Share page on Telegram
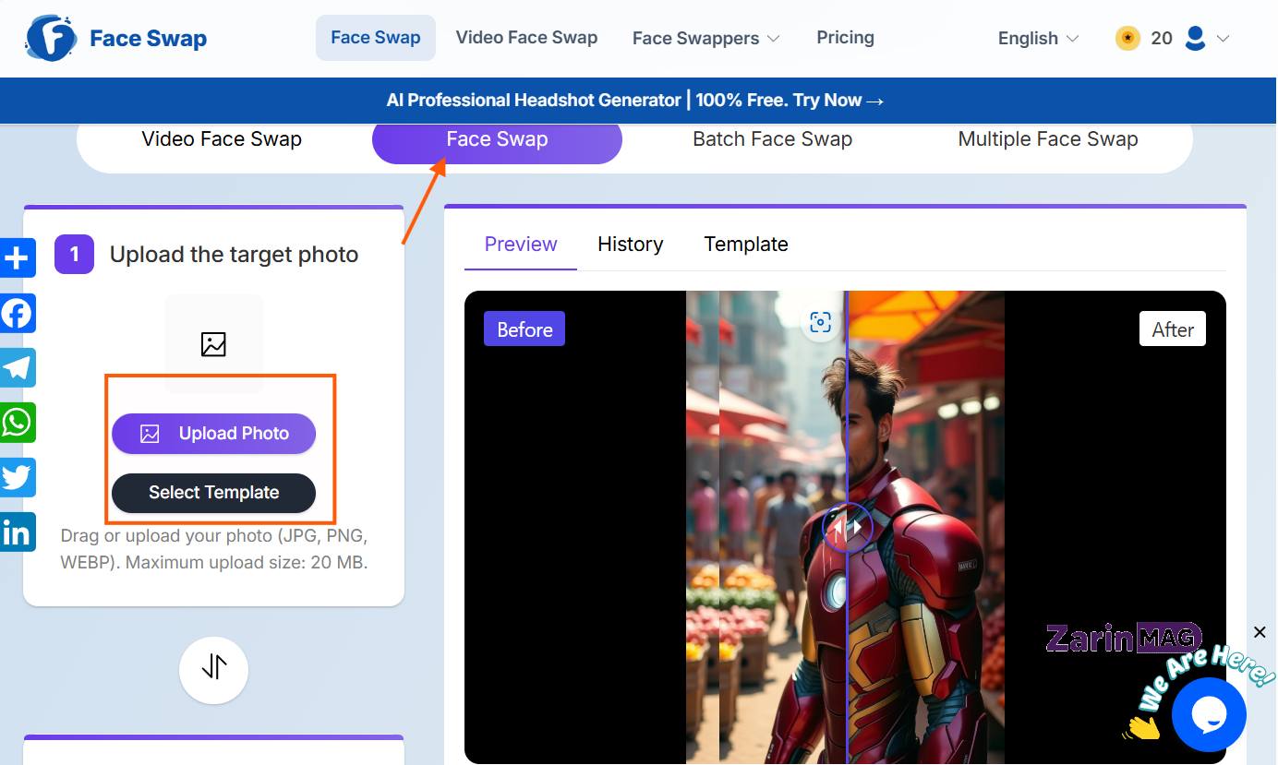 [18, 367]
